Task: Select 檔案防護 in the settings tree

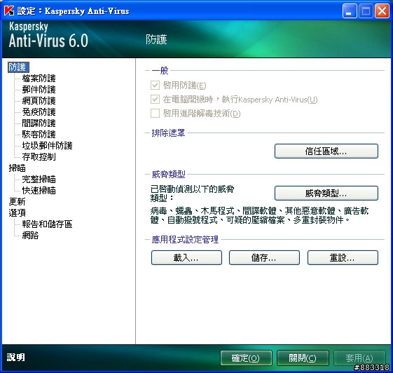Action: tap(39, 79)
